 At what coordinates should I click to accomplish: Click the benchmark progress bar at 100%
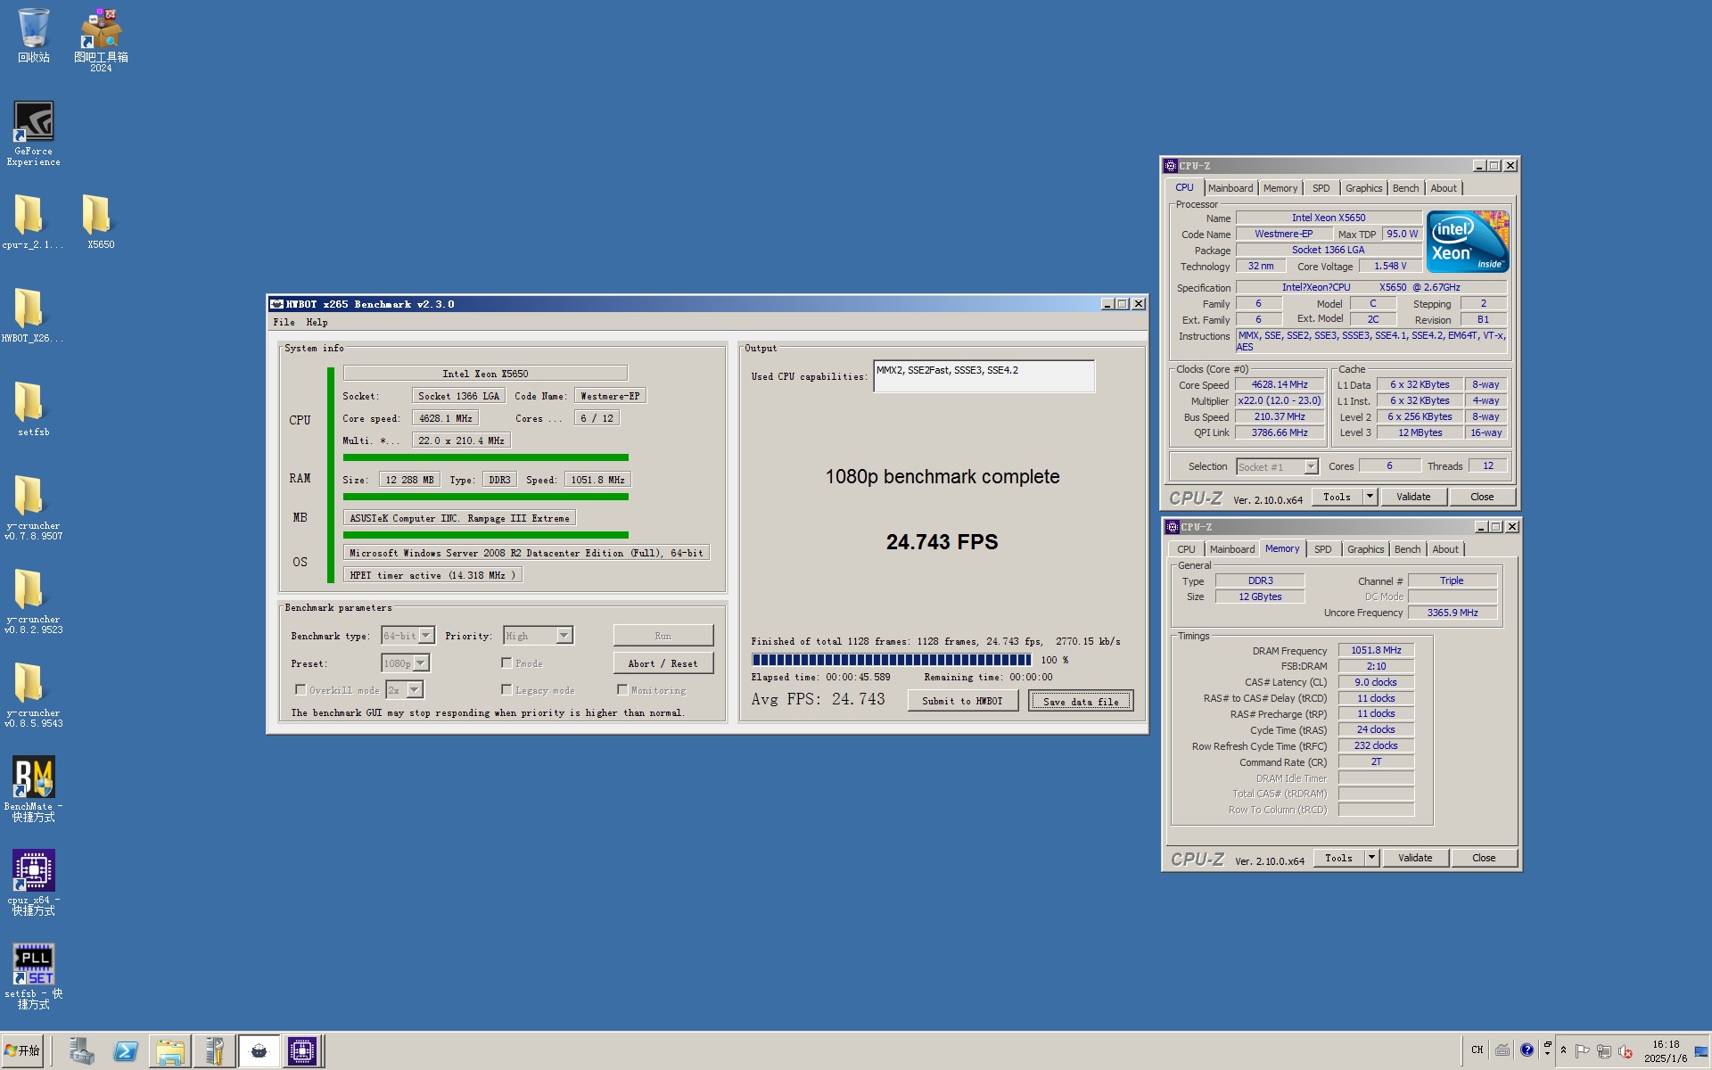[892, 660]
